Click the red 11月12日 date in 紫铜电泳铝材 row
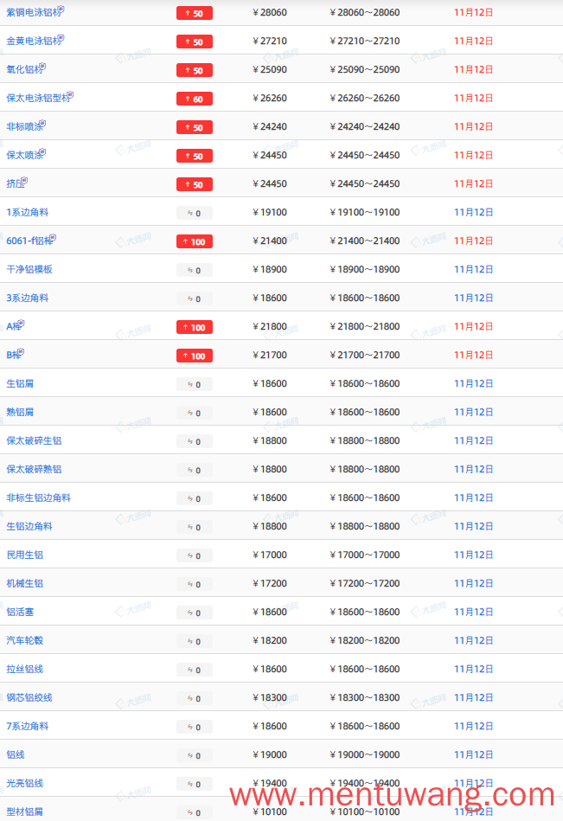This screenshot has width=563, height=821. coord(474,13)
